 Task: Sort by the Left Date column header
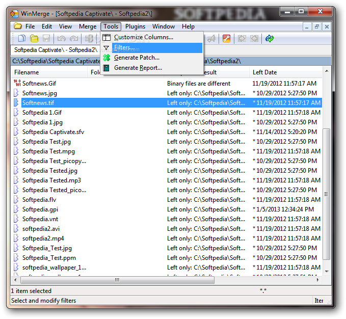[x=286, y=72]
